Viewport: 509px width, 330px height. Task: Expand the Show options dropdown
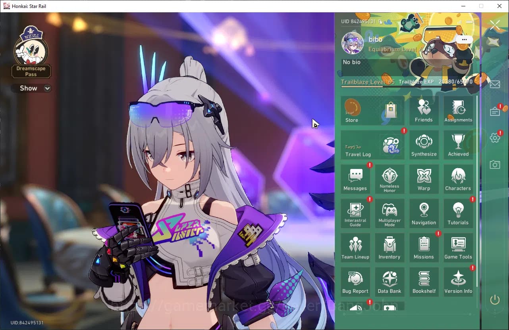tap(31, 88)
